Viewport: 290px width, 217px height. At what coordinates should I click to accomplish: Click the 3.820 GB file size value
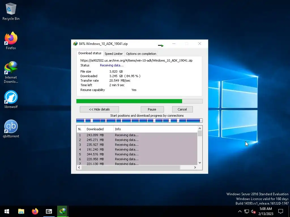pos(116,71)
